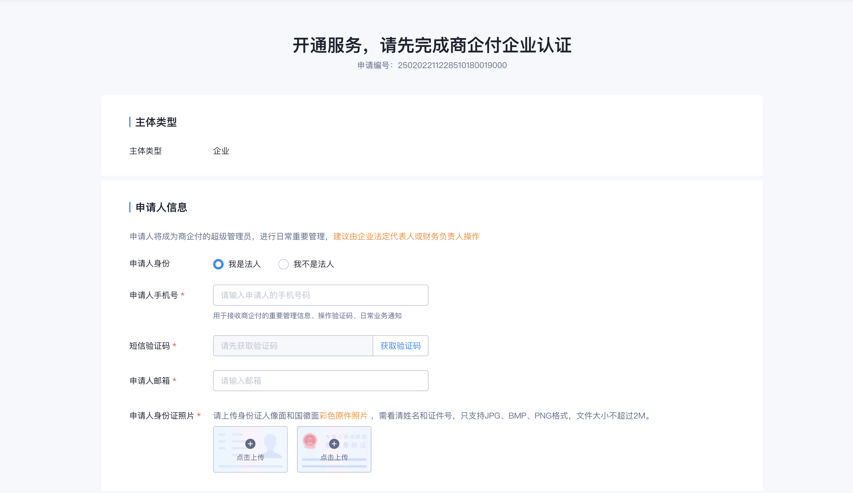Click the 主体类型 section header

point(156,123)
